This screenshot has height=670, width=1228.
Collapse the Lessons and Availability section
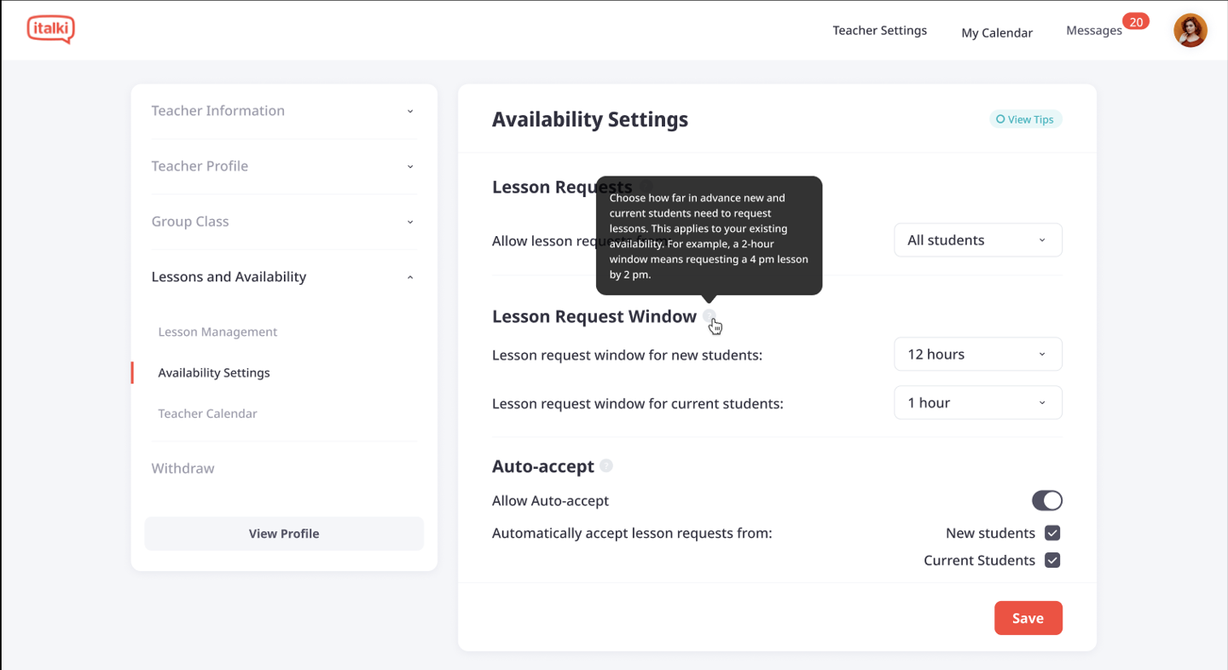coord(284,277)
